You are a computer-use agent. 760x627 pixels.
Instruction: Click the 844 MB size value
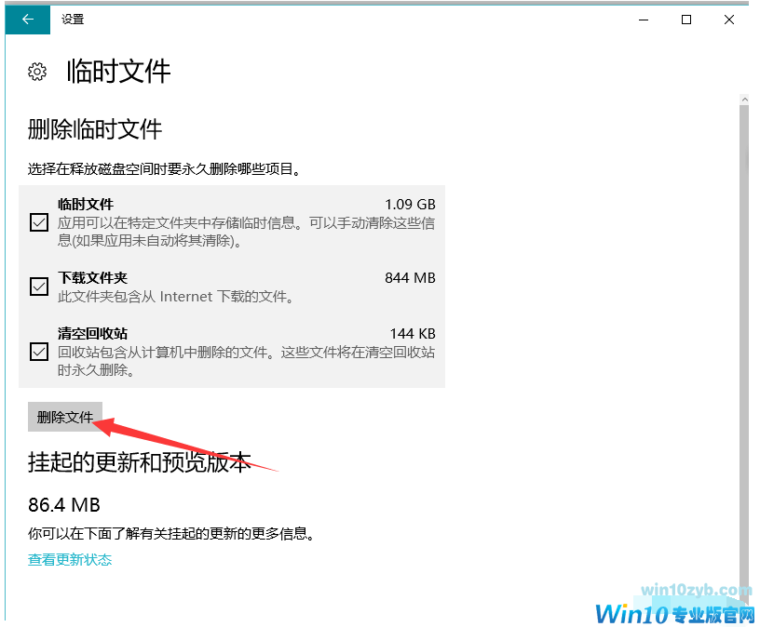point(410,278)
